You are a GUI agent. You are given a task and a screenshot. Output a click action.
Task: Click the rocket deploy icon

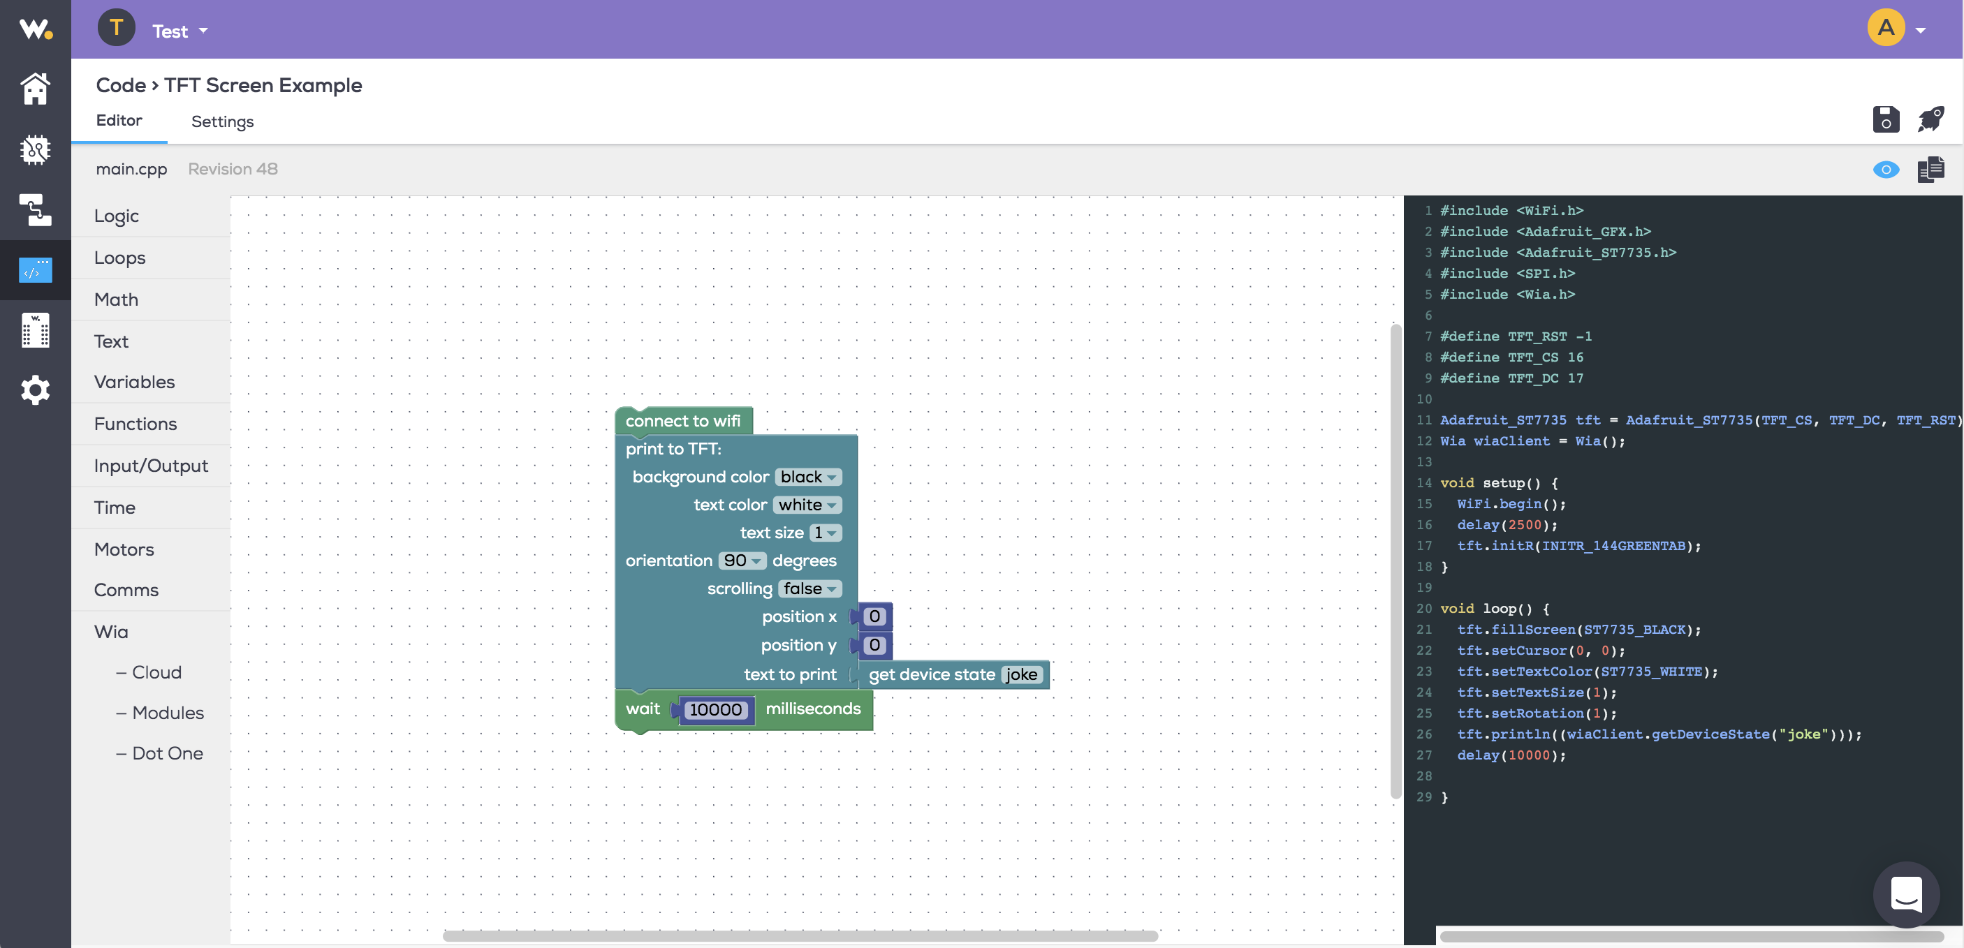click(x=1930, y=119)
